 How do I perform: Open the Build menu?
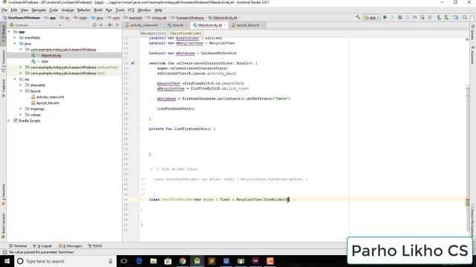pyautogui.click(x=98, y=10)
